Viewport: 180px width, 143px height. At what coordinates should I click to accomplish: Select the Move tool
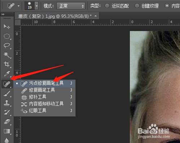(7, 26)
